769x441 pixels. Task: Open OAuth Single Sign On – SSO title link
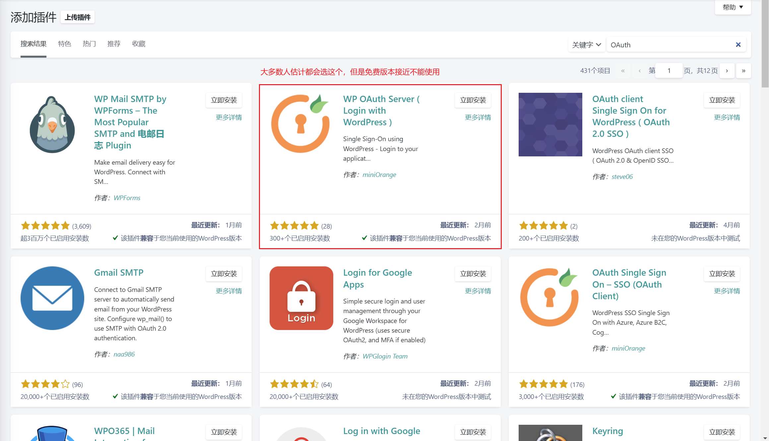[629, 284]
